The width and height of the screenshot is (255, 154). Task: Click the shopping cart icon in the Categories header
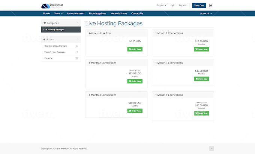tap(45, 23)
